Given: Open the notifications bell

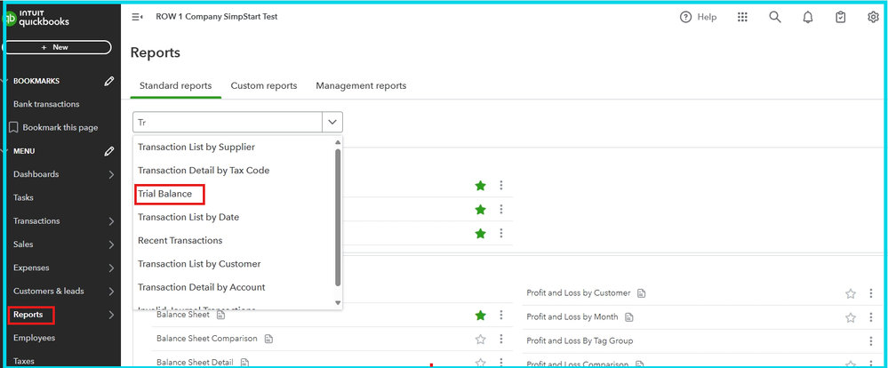Looking at the screenshot, I should [808, 18].
